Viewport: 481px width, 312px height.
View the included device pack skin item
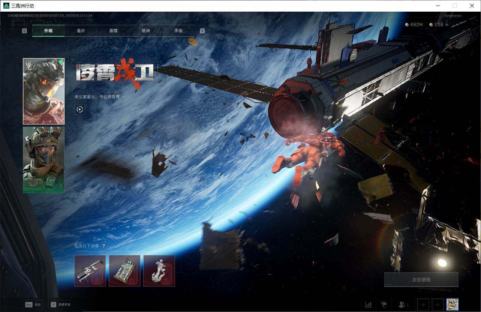(125, 271)
